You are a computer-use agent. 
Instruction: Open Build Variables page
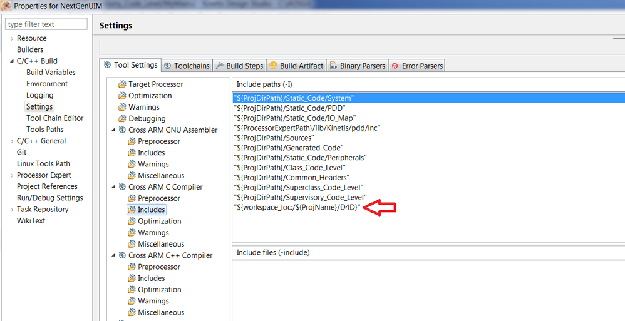tap(51, 73)
